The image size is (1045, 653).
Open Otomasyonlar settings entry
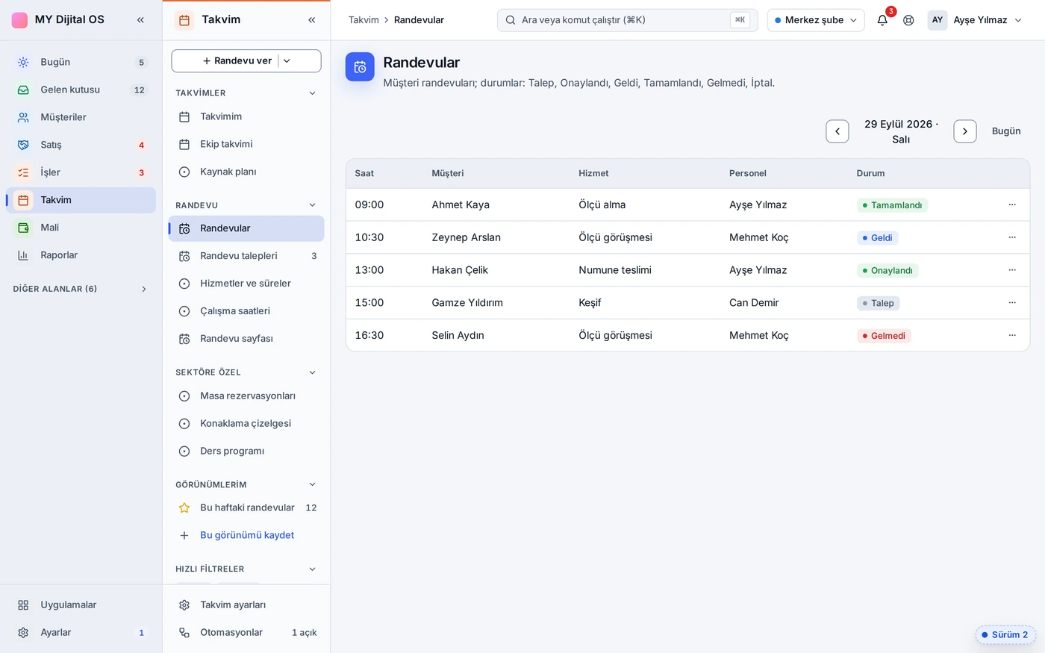click(x=246, y=633)
